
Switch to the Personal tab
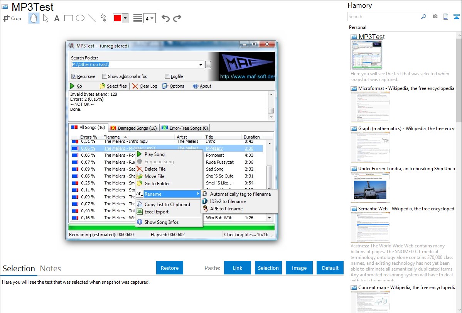coord(357,27)
